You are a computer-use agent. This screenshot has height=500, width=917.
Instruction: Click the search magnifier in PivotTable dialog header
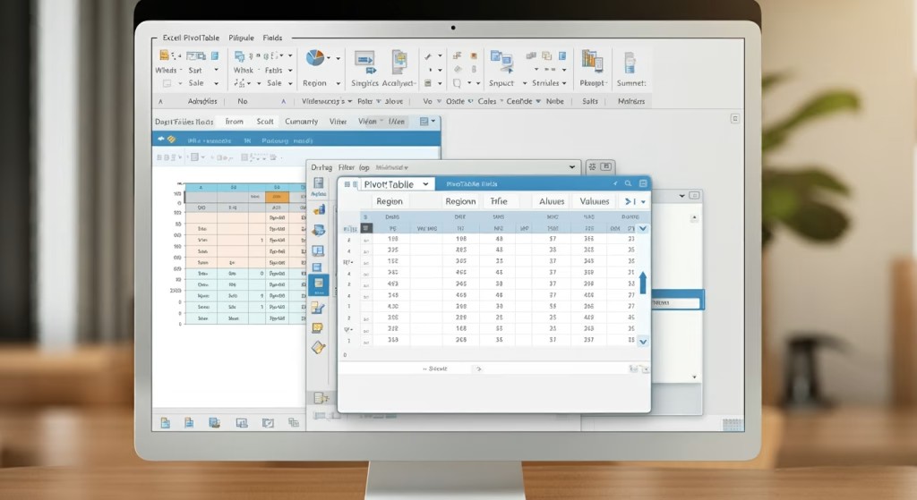(629, 182)
